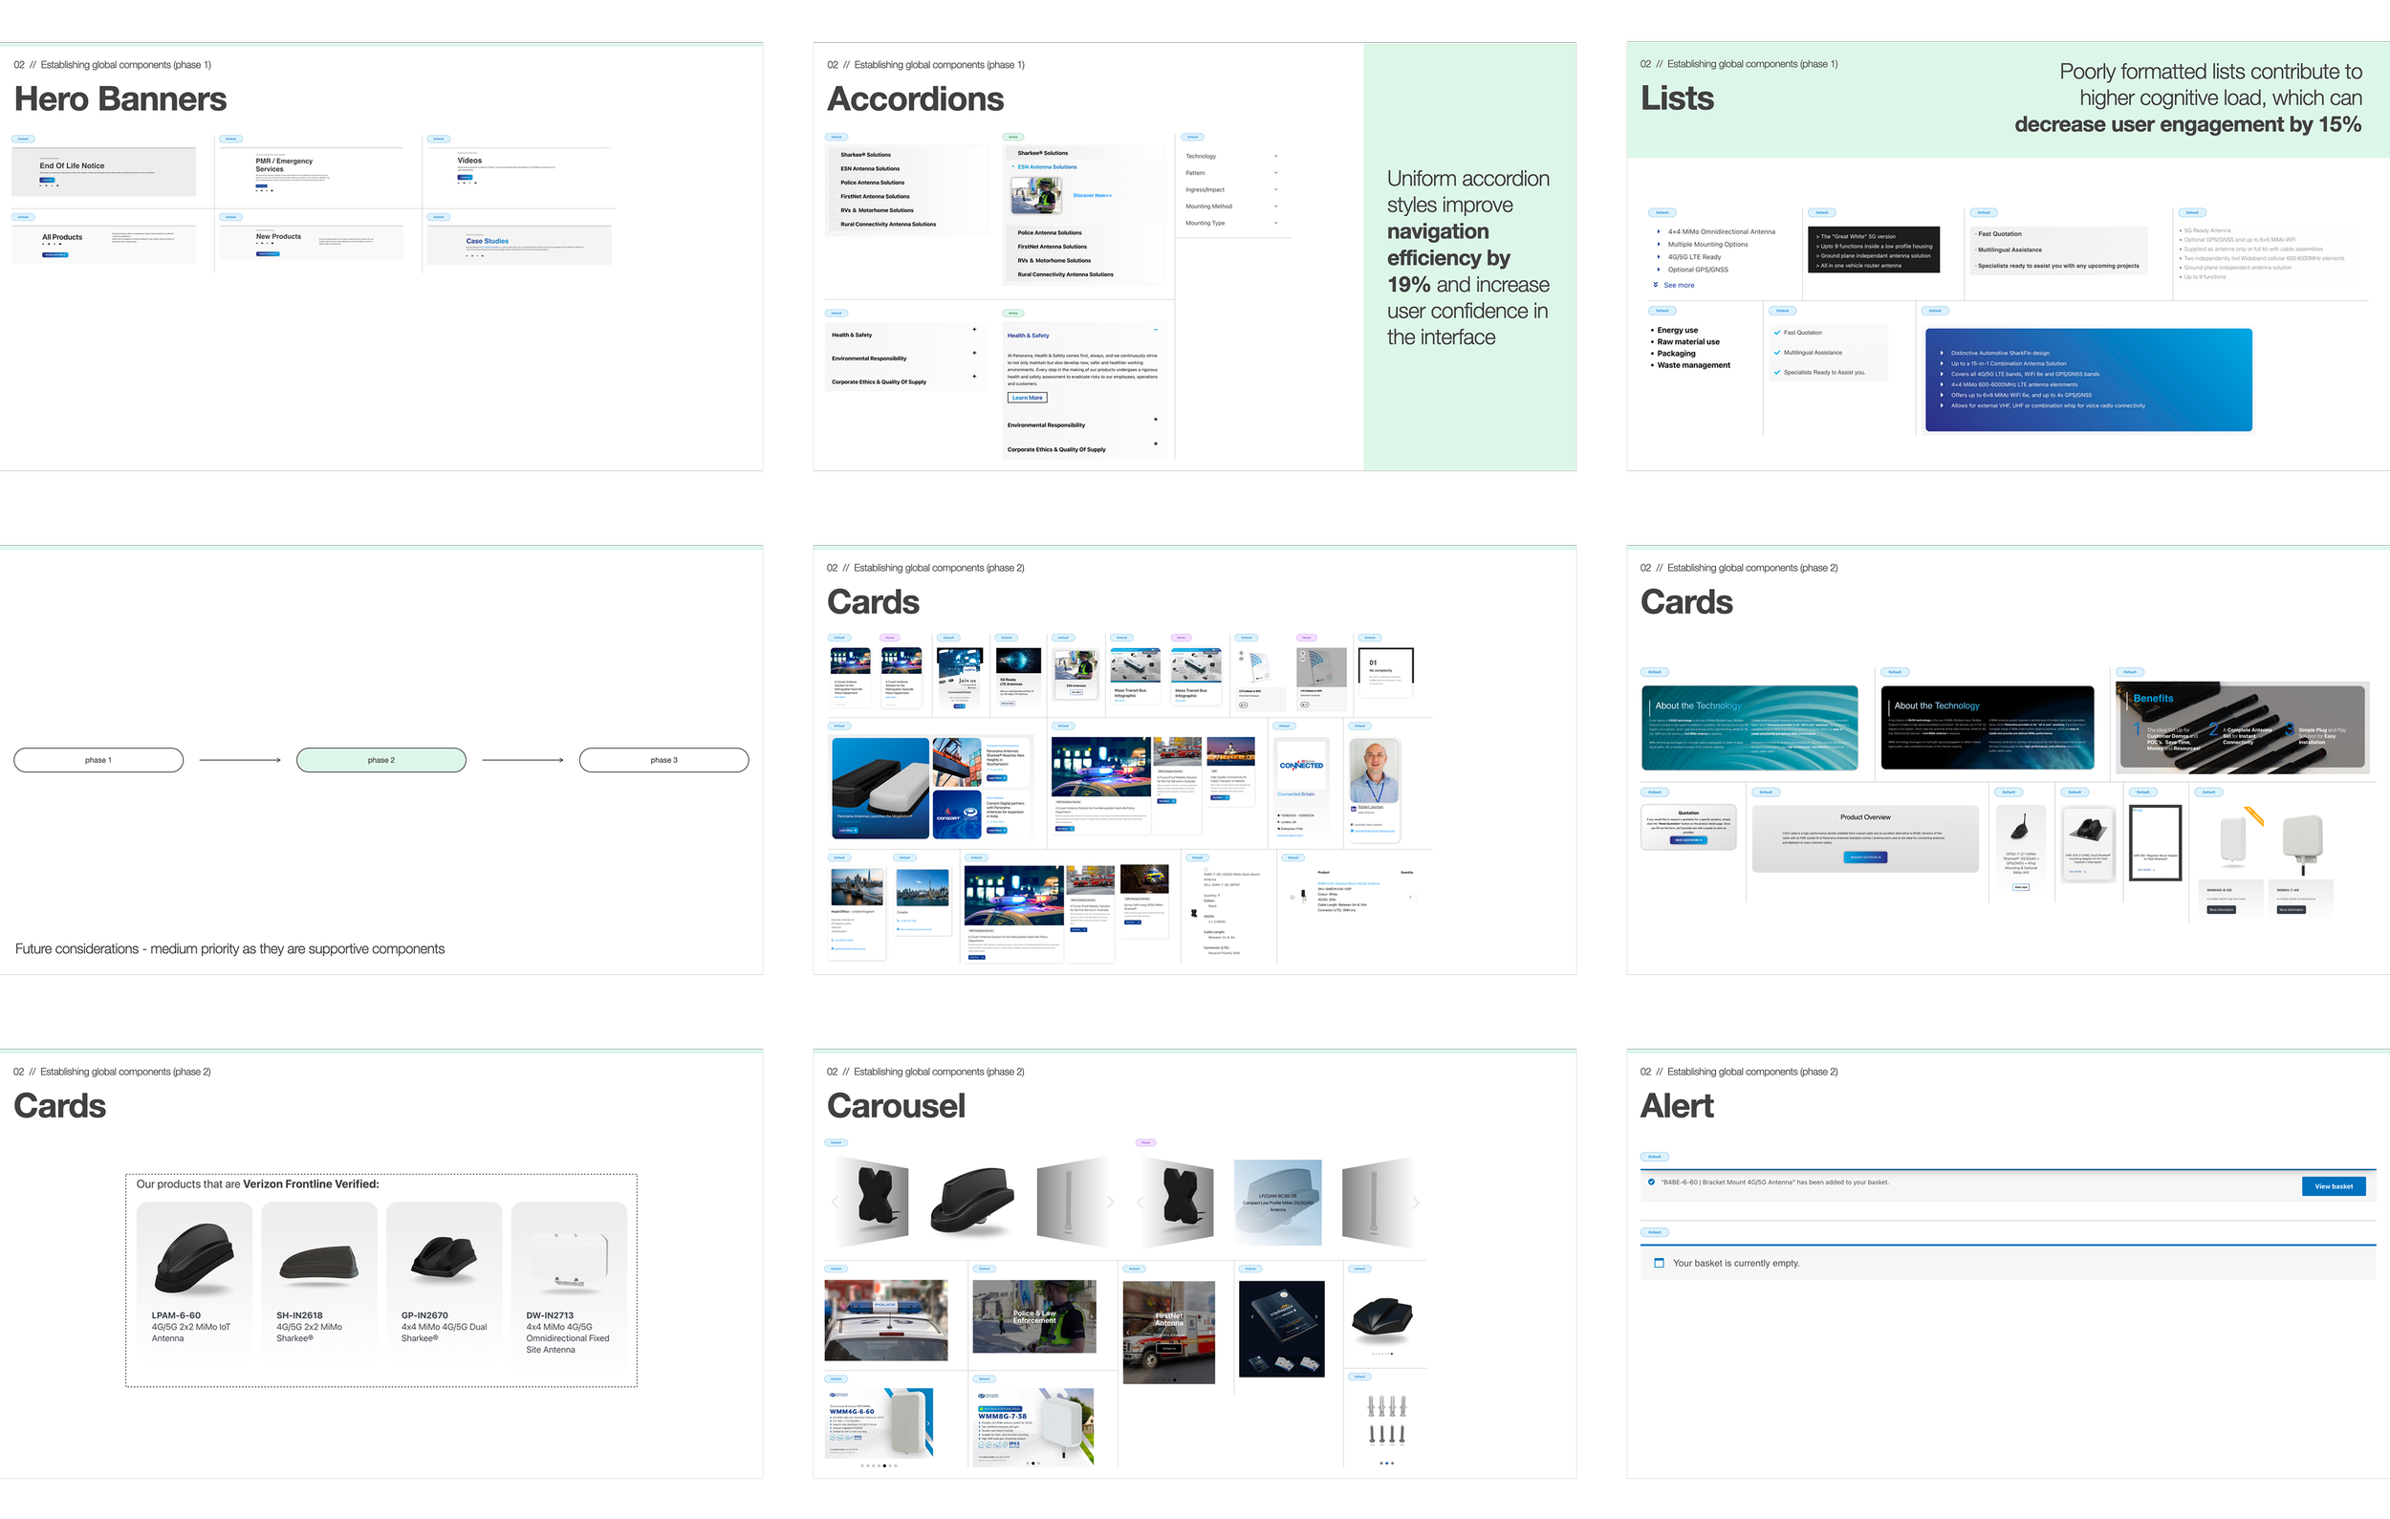Viewport: 2390px width, 1519px height.
Task: Expand the Technology filter chevron
Action: pos(1275,156)
